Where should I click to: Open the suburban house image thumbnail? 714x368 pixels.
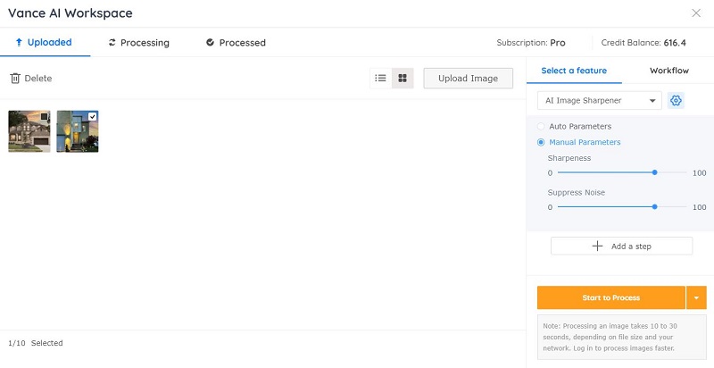[x=29, y=131]
